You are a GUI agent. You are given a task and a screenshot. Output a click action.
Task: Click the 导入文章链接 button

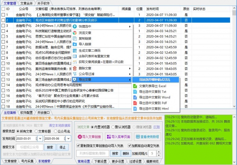[89, 137]
